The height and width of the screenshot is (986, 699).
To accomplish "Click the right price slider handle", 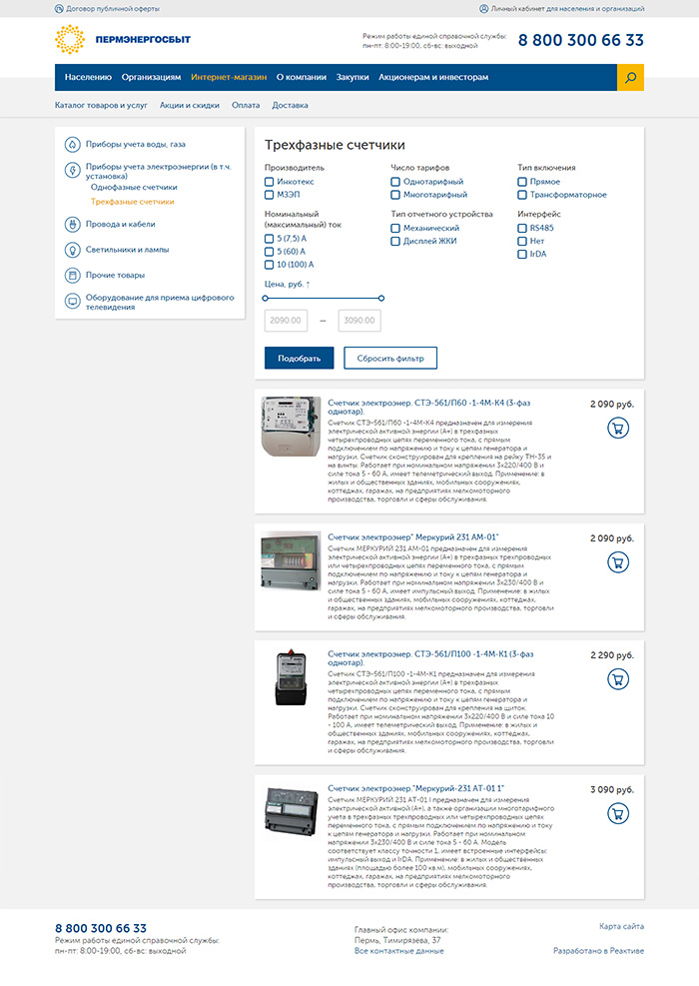I will point(381,298).
